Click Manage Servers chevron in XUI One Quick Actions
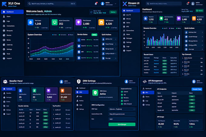Viewport: 206px width, 137px height. click(116, 49)
